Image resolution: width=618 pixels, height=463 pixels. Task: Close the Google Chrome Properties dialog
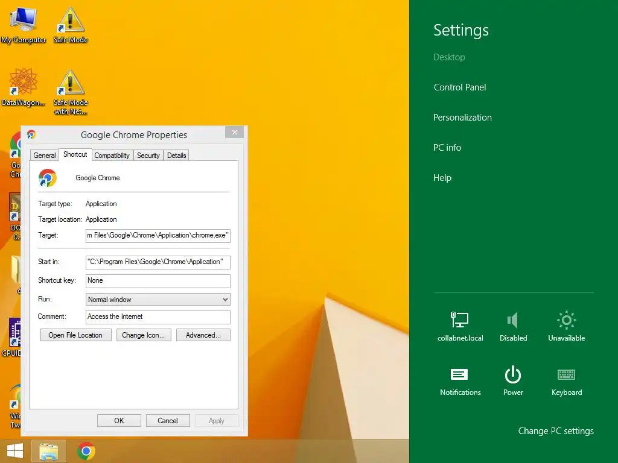(235, 132)
